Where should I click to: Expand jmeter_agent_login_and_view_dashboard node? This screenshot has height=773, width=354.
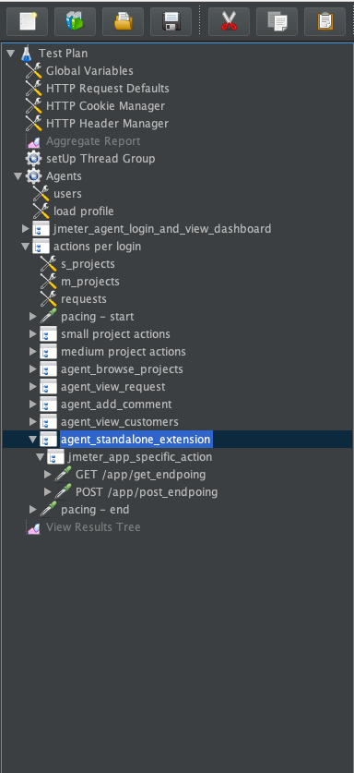[x=26, y=229]
